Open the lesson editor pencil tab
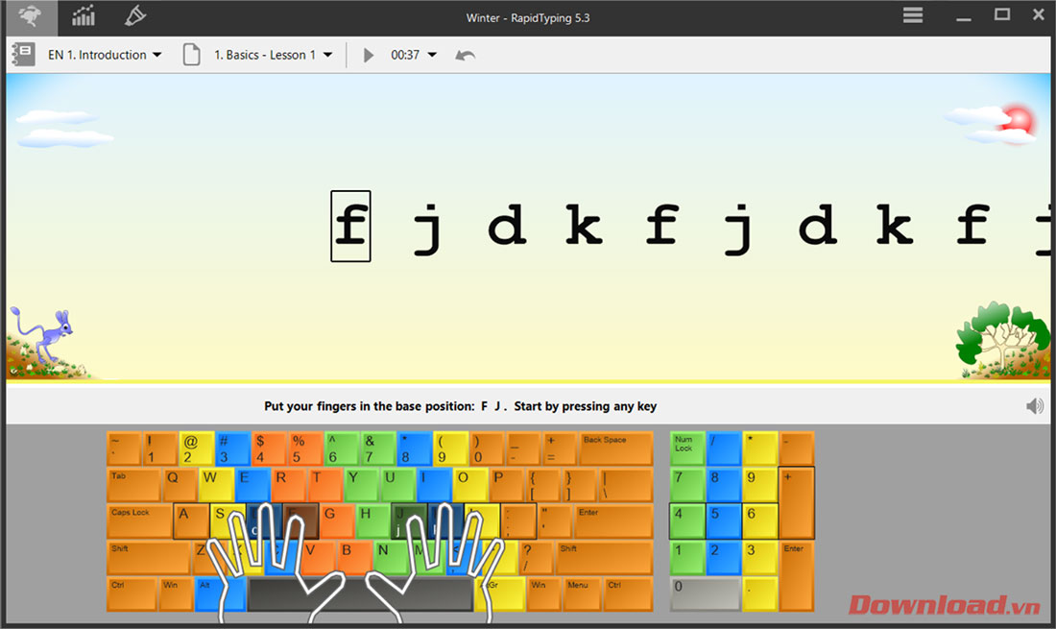 135,15
